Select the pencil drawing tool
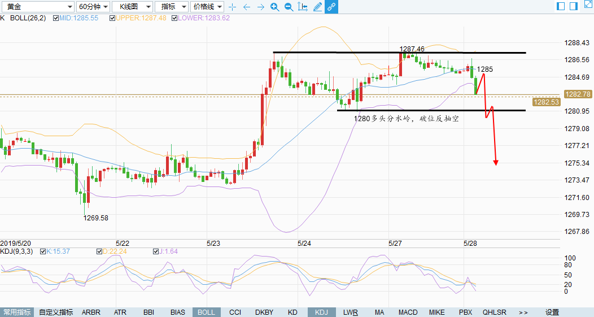Screen dimensions: 594x317 tap(317, 7)
